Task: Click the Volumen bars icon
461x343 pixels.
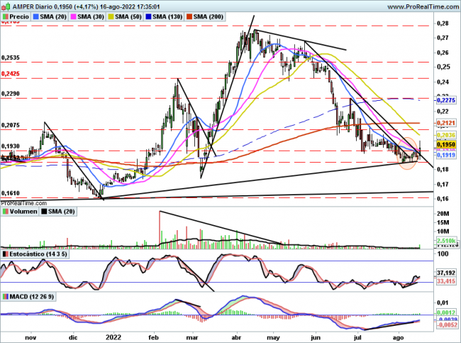Action: pos(5,210)
